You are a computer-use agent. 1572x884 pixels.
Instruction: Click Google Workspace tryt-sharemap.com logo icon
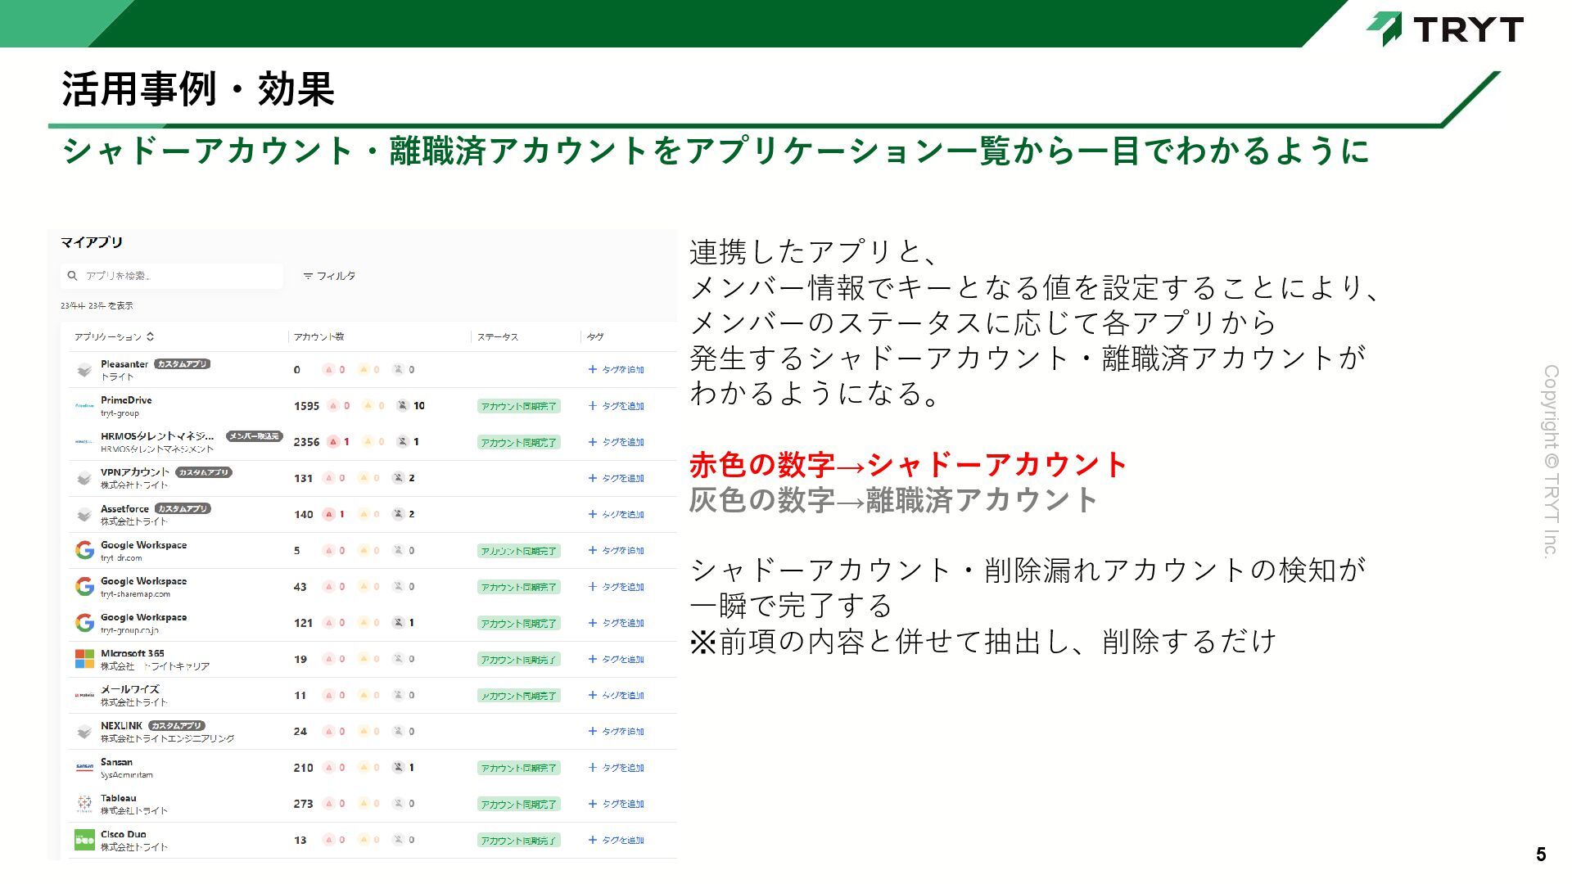[x=84, y=587]
